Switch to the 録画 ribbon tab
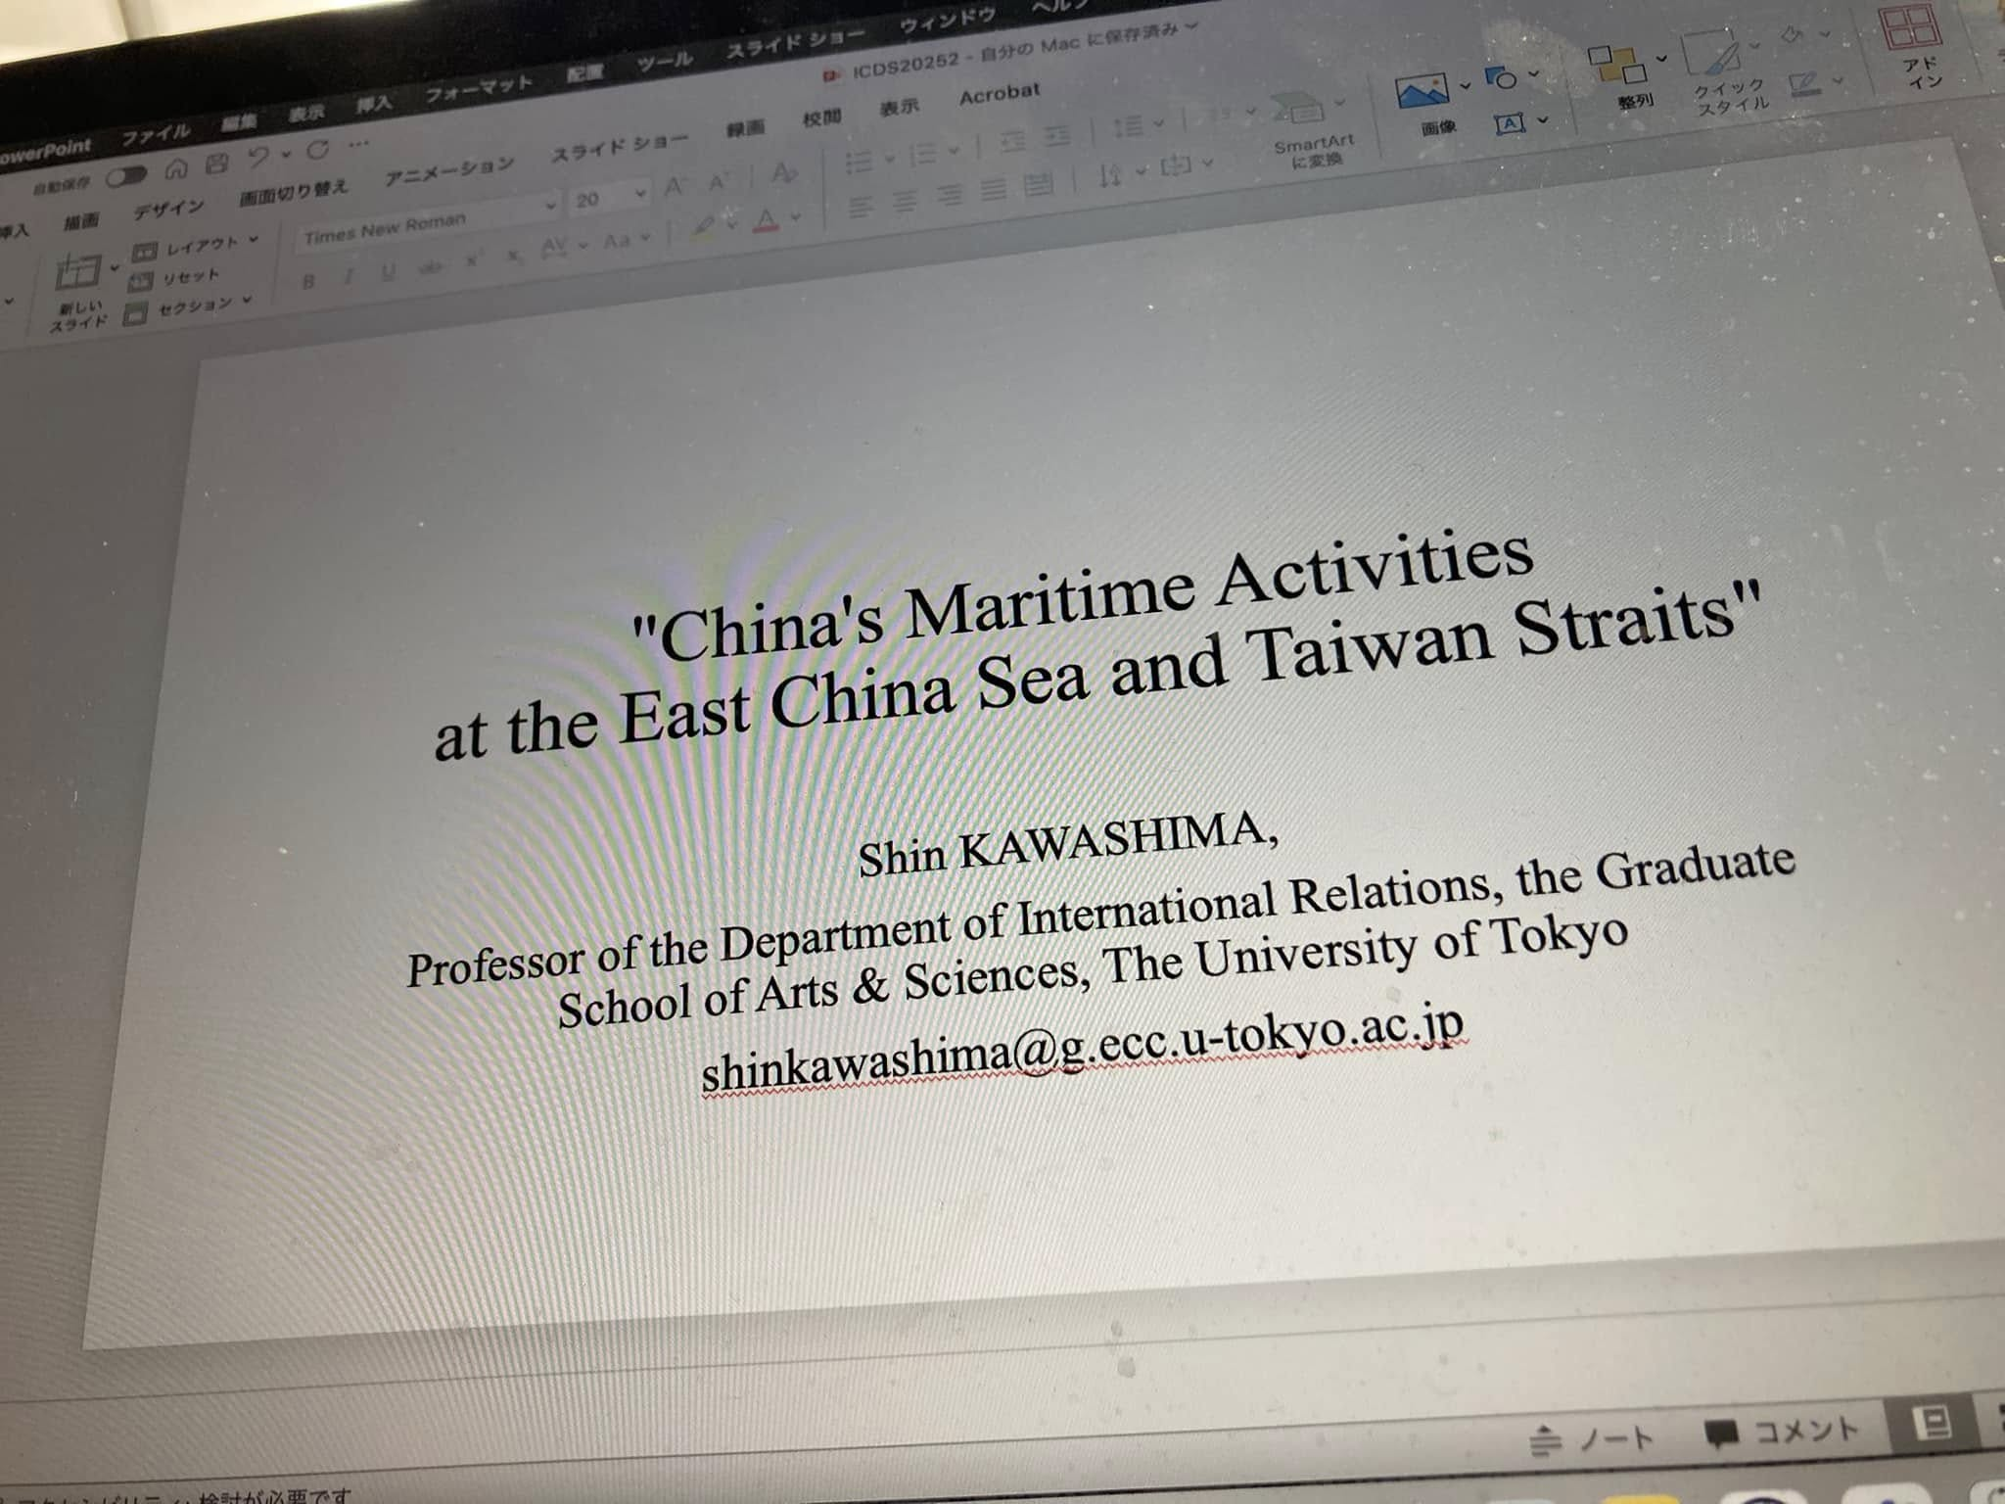The width and height of the screenshot is (2005, 1504). 745,128
